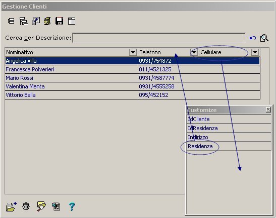Click the blue undo arrow beside search
Viewport: 276px width, 218px height.
[x=253, y=38]
